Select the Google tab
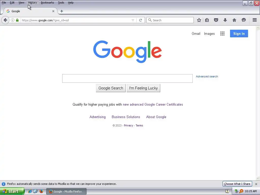Viewport: 260px width, 195px height. click(30, 11)
